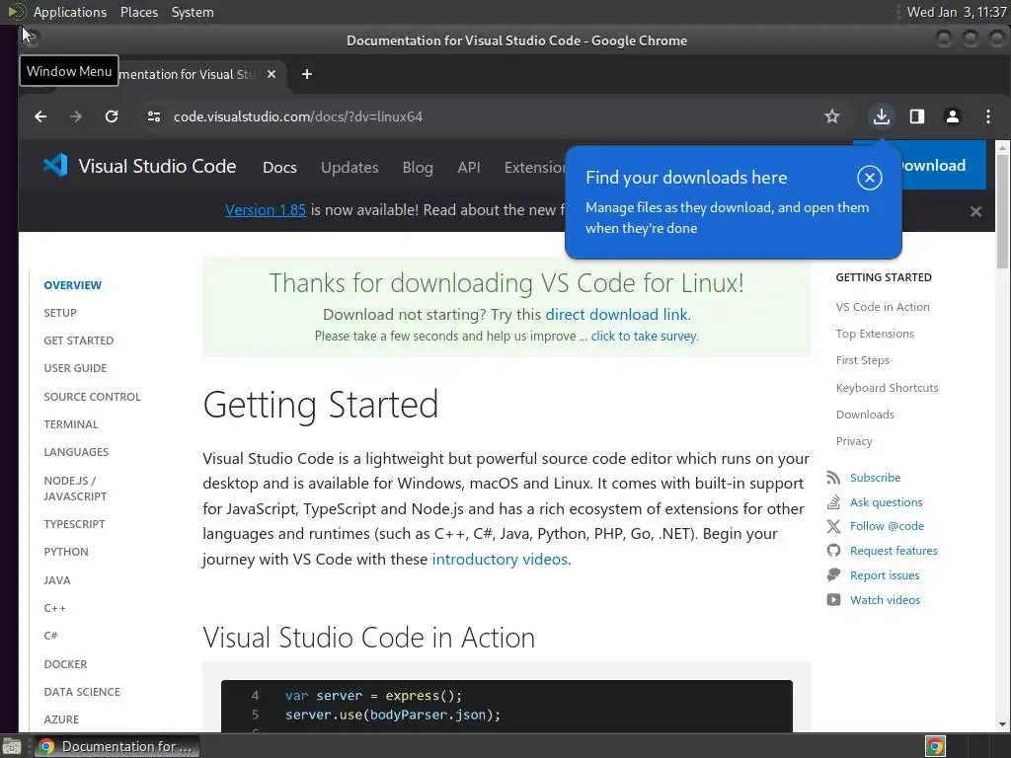
Task: Click the Visual Studio Code logo icon
Action: [55, 166]
